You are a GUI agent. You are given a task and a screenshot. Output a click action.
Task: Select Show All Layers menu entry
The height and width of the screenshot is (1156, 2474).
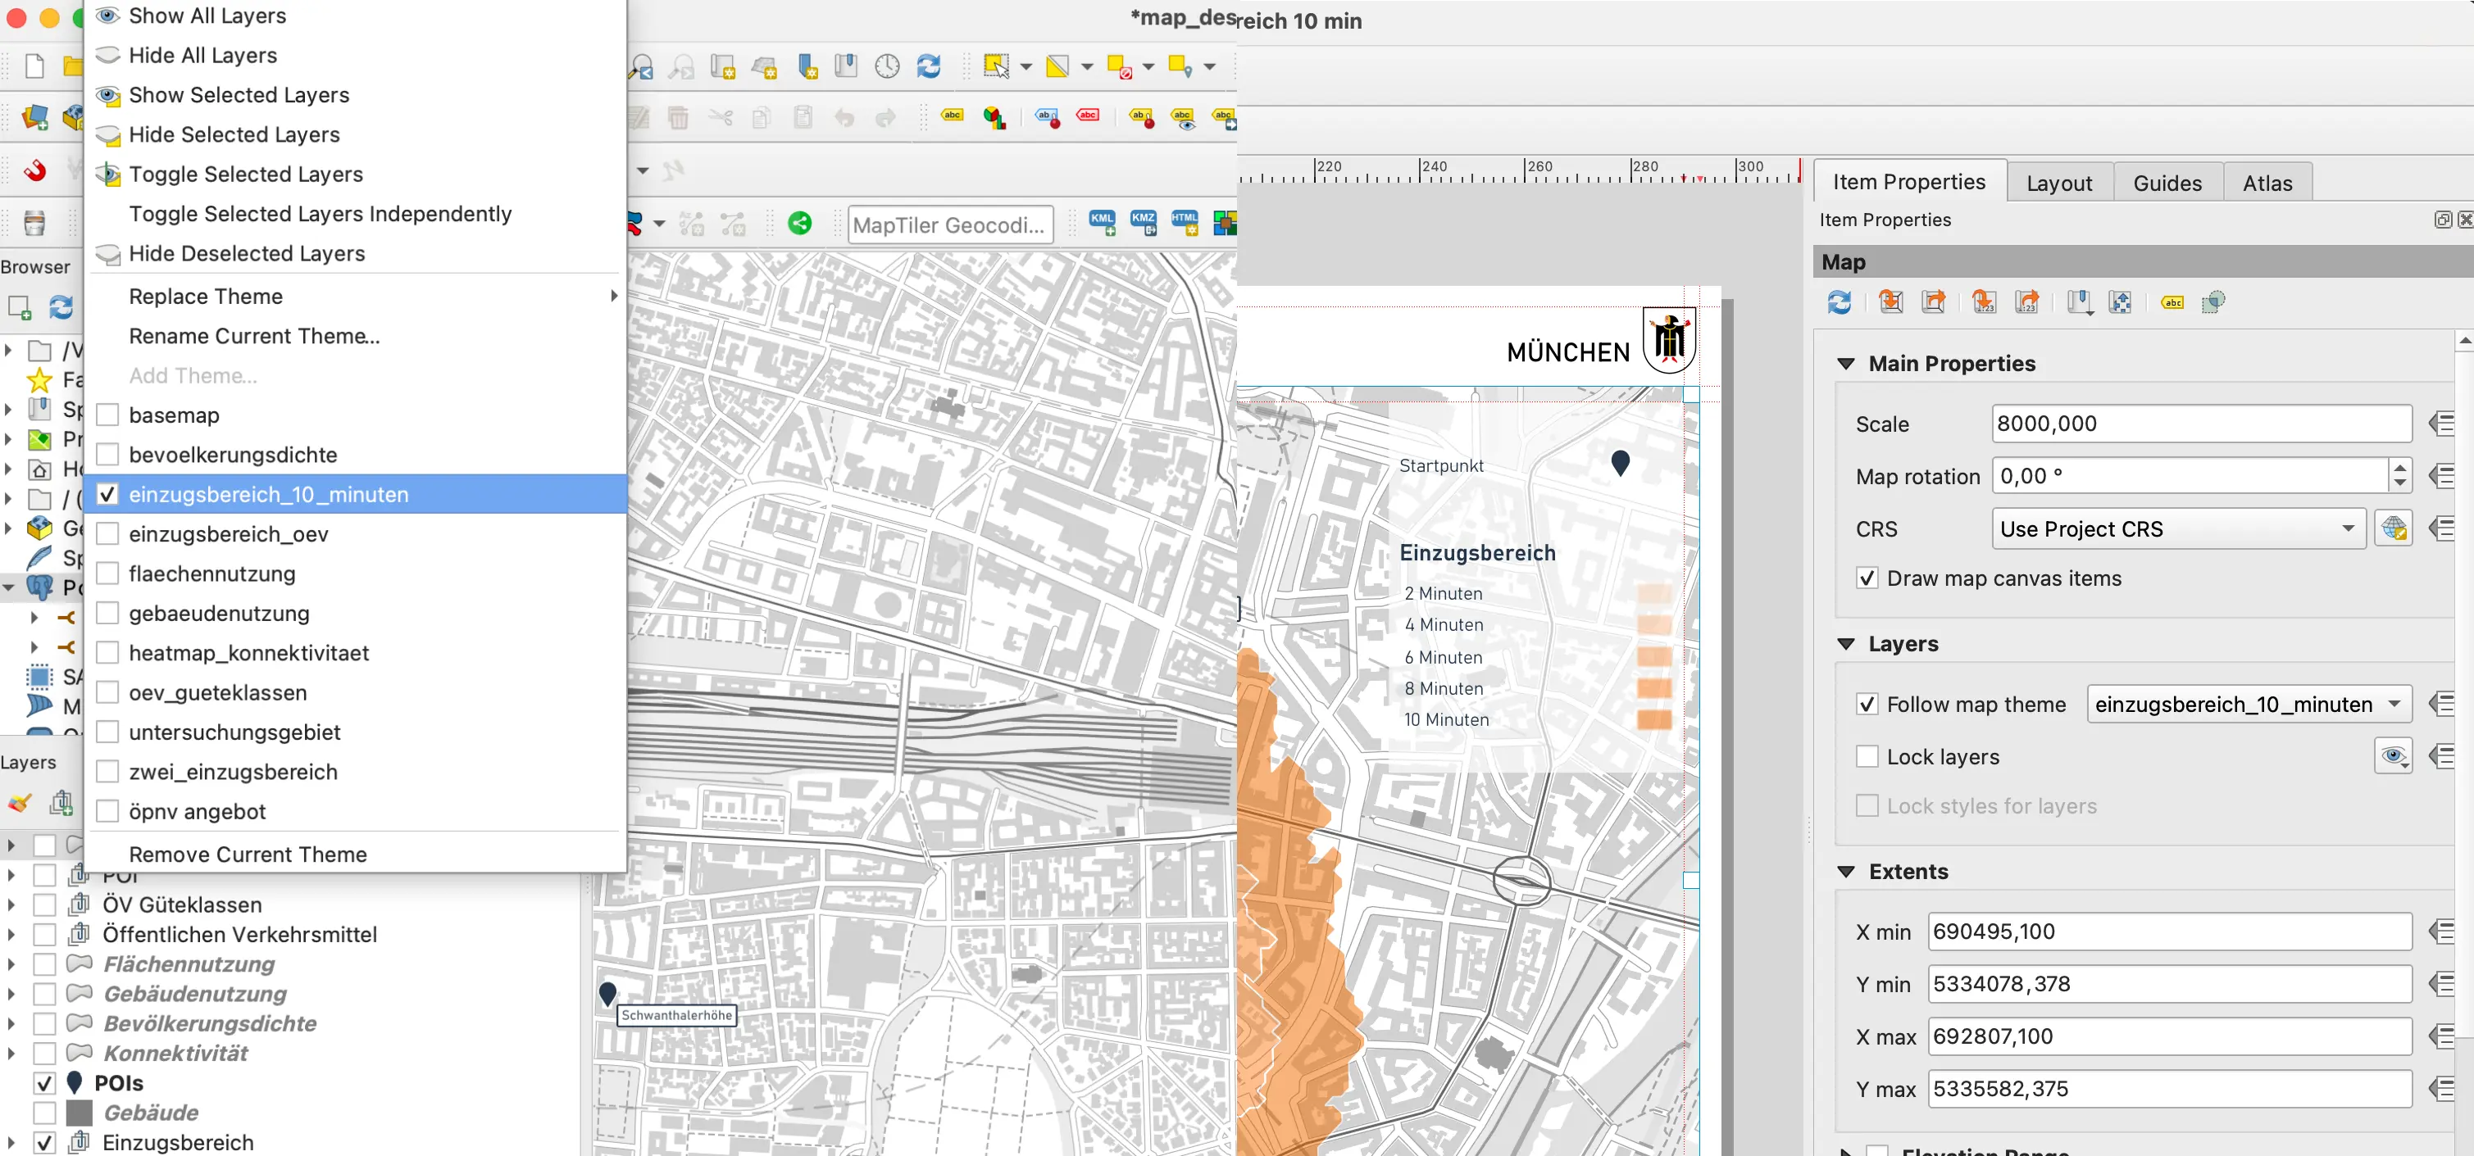point(207,16)
